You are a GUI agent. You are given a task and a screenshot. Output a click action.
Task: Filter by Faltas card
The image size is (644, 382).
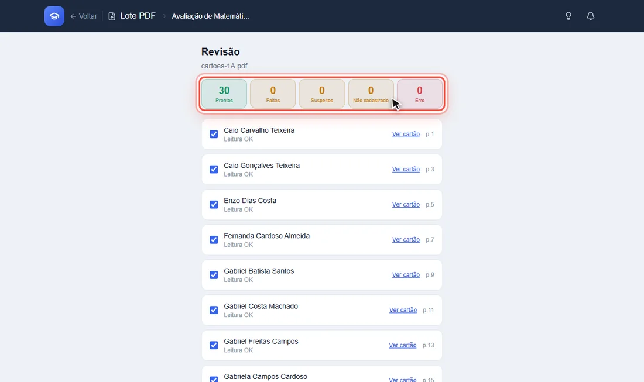click(273, 94)
